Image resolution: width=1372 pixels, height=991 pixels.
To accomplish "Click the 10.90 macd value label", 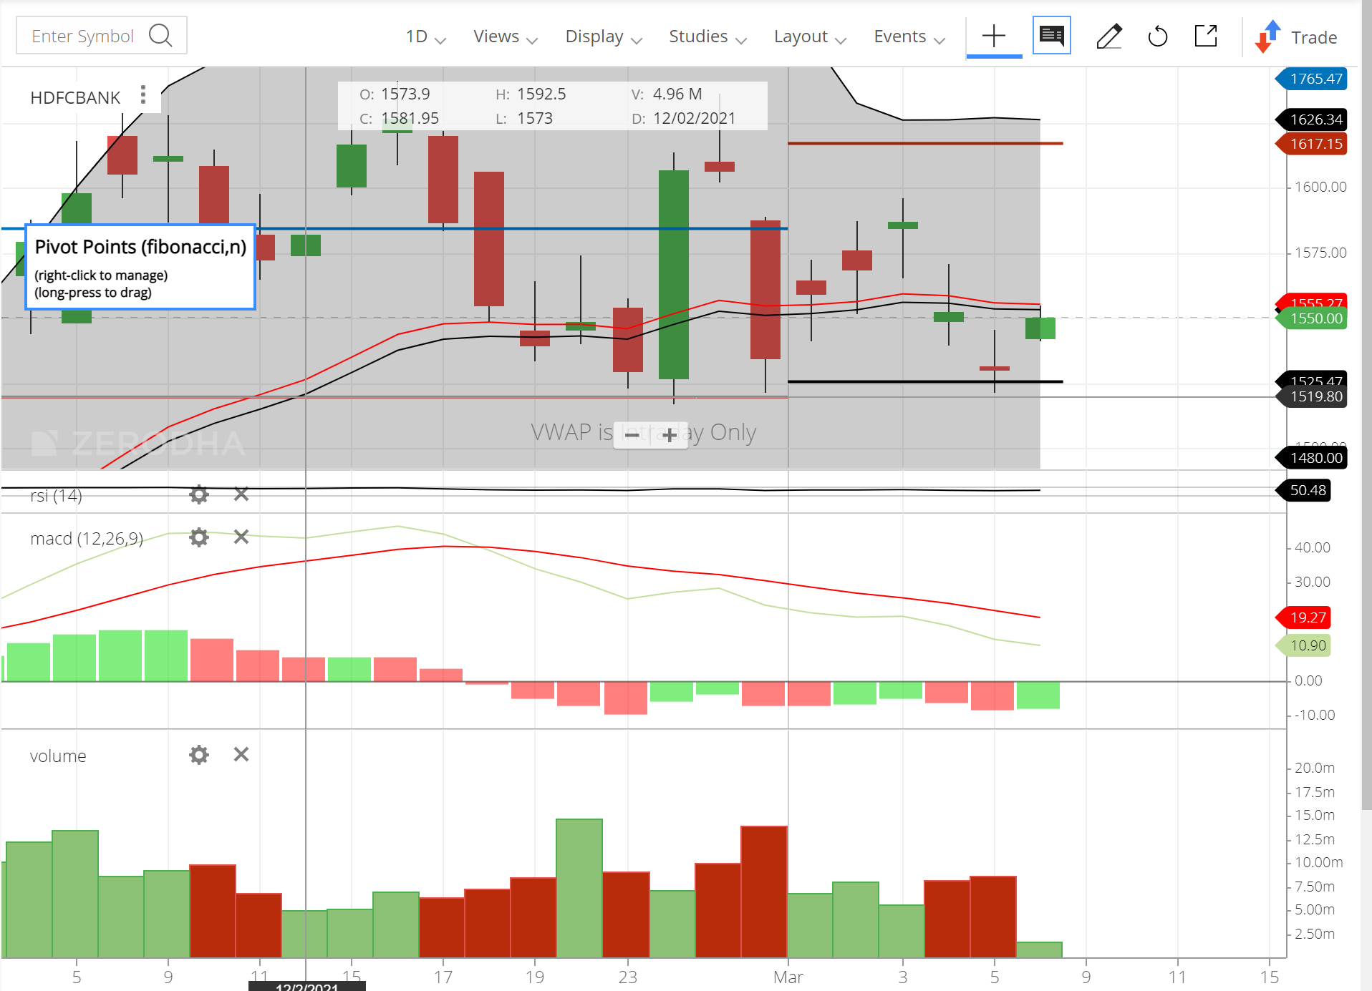I will click(x=1304, y=645).
